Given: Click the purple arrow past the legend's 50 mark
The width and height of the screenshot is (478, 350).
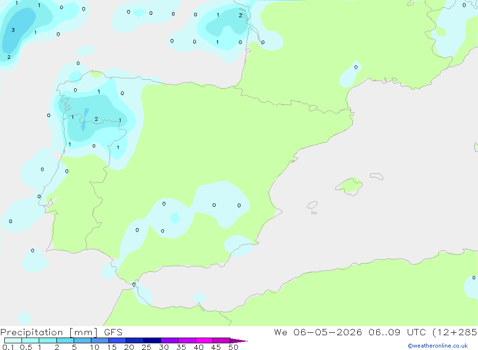Looking at the screenshot, I should point(239,340).
